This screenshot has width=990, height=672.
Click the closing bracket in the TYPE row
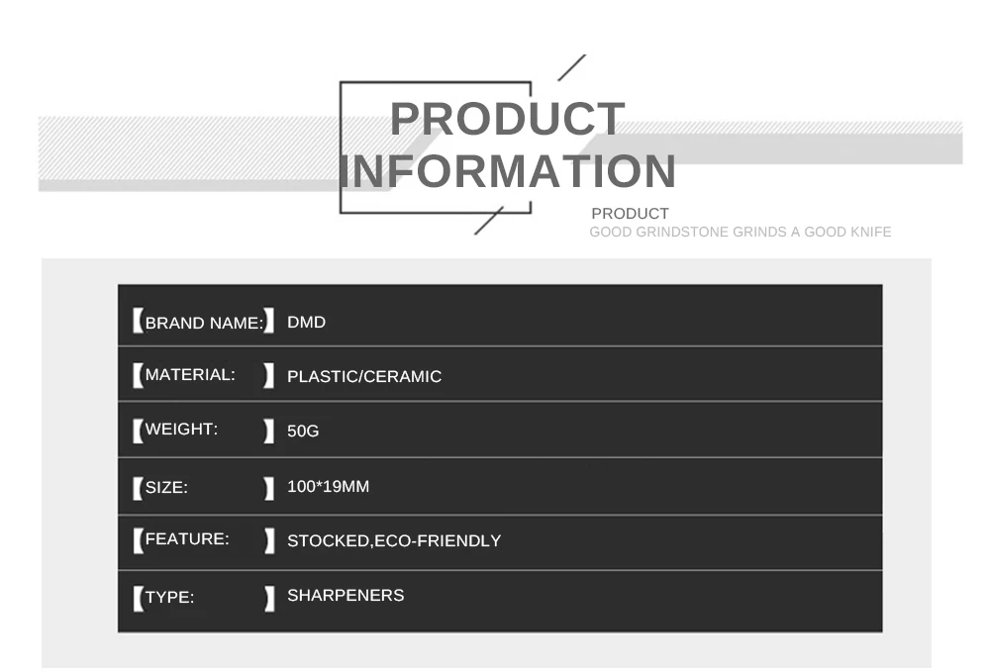[x=269, y=599]
